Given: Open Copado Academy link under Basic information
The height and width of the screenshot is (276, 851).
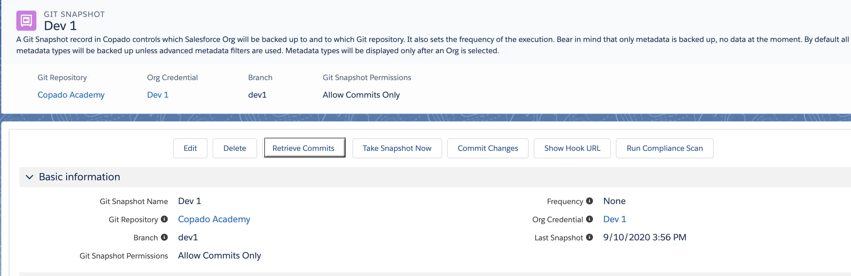Looking at the screenshot, I should [x=214, y=219].
